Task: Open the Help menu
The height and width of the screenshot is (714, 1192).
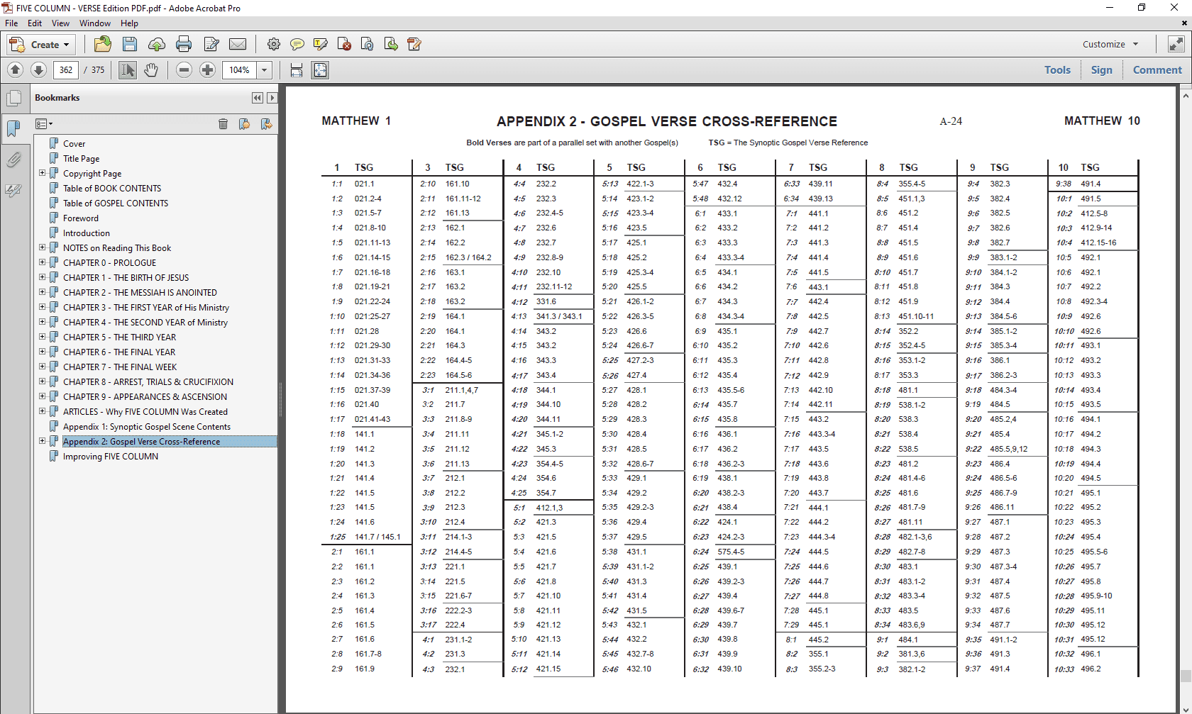Action: 129,23
